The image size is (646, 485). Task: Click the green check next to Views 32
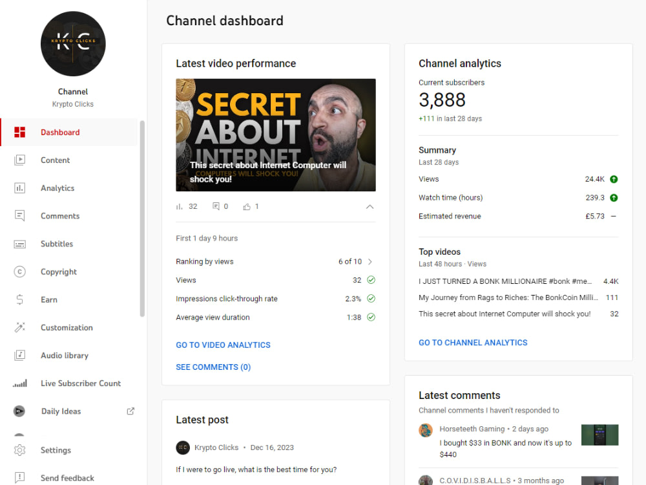click(371, 280)
